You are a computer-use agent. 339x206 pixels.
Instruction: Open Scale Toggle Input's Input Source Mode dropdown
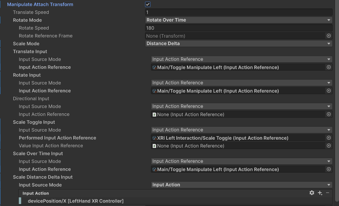click(x=241, y=130)
